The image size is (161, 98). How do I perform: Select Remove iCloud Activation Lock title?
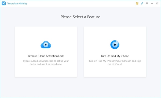click(46, 56)
